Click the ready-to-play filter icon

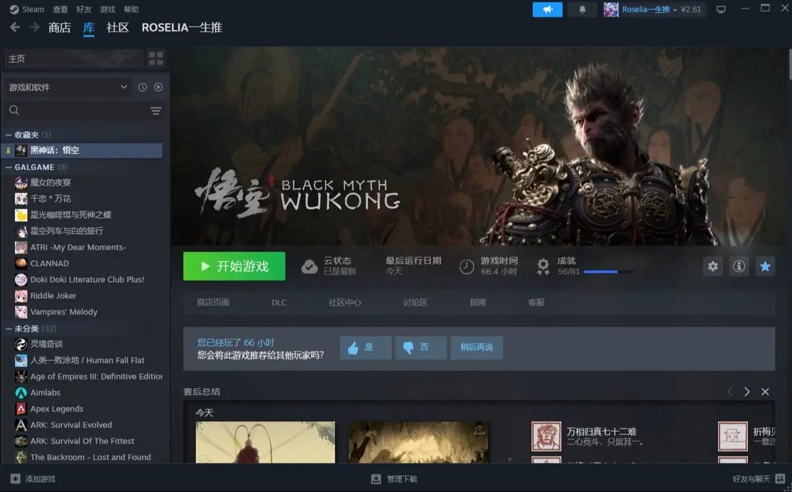click(158, 87)
